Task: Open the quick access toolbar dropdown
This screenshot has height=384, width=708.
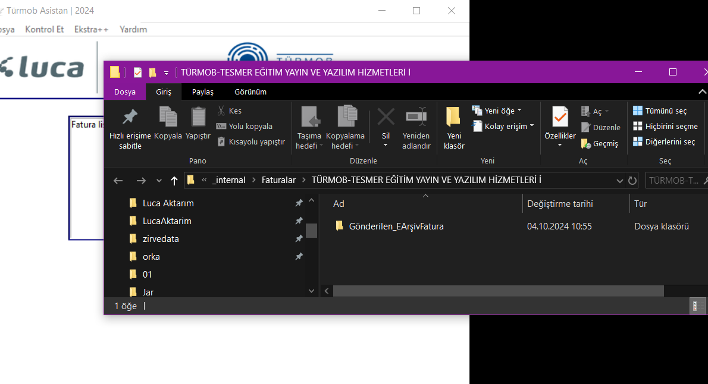Action: pyautogui.click(x=166, y=73)
